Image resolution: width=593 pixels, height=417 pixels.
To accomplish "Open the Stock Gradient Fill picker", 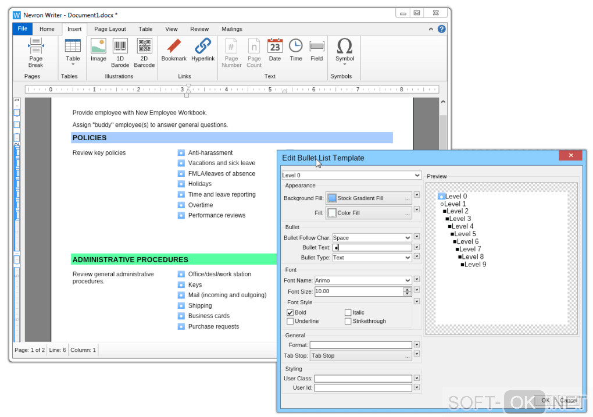I will (x=369, y=198).
